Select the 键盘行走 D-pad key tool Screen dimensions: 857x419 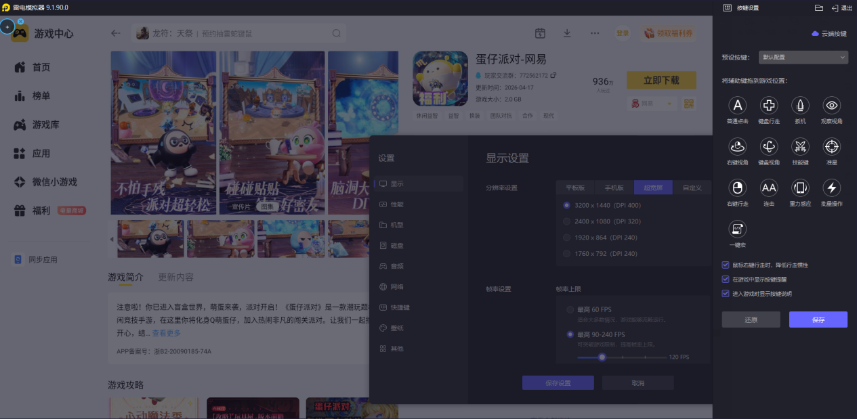pyautogui.click(x=769, y=105)
